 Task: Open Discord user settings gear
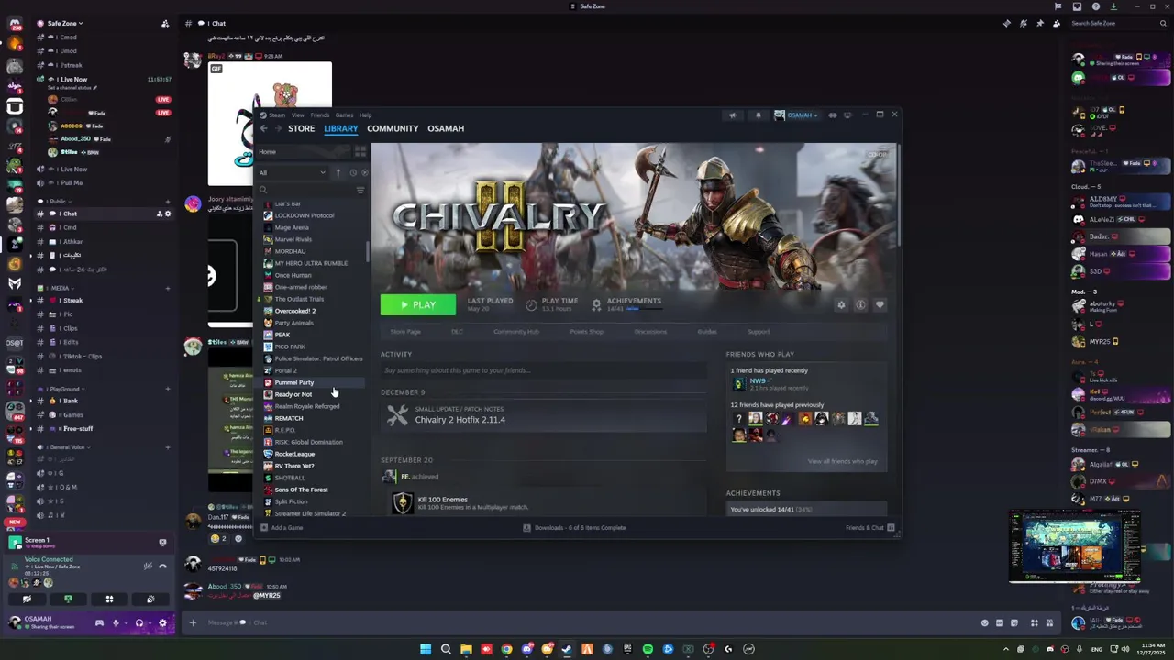click(162, 622)
